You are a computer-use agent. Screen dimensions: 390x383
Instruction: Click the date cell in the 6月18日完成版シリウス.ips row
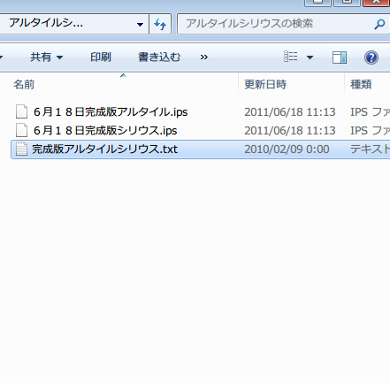(x=290, y=130)
